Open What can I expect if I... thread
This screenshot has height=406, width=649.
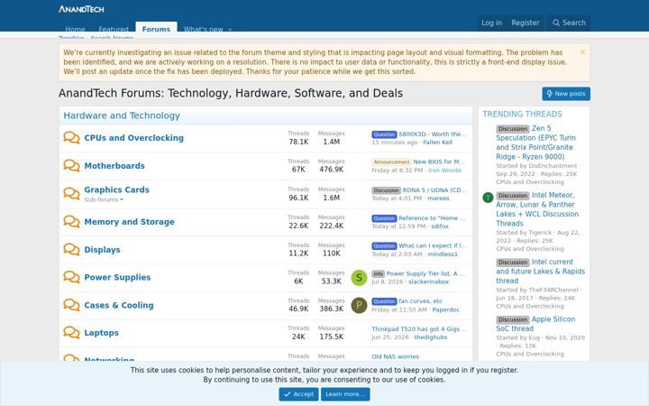click(433, 245)
